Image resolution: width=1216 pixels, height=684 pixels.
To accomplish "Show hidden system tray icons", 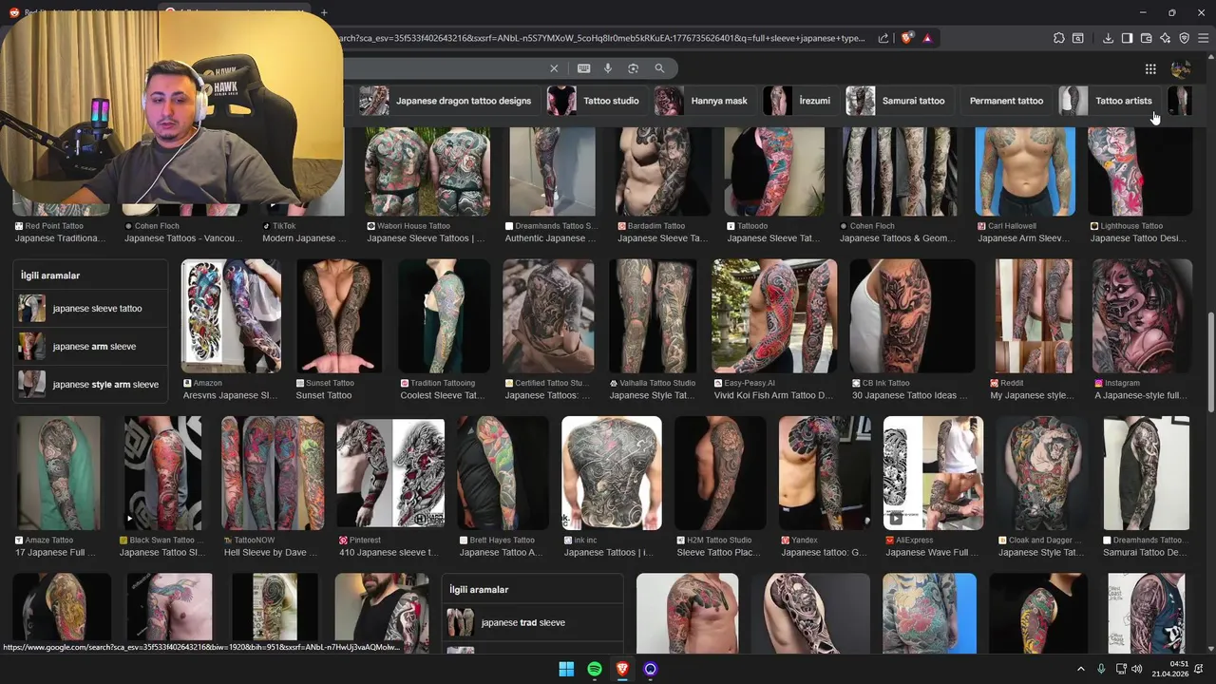I will [x=1080, y=669].
